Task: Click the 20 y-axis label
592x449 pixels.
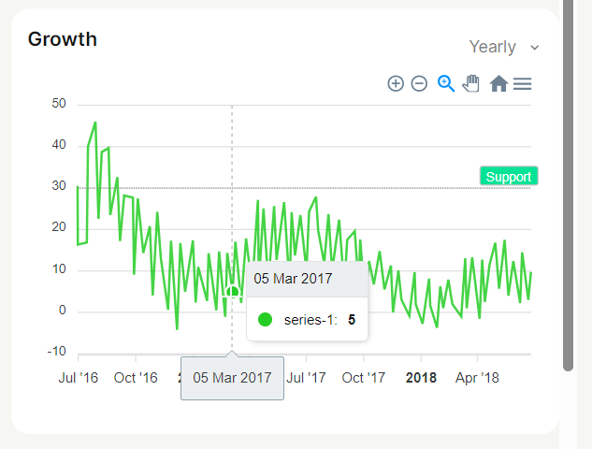Action: click(59, 227)
